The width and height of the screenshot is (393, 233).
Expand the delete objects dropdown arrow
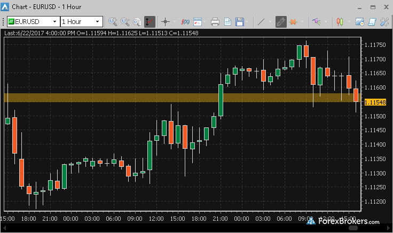(x=302, y=22)
